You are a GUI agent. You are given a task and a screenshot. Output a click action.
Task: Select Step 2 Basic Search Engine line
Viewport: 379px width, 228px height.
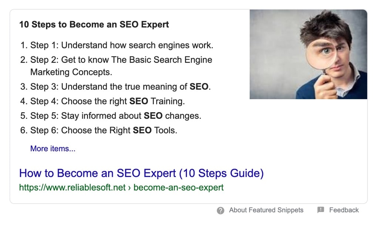pyautogui.click(x=121, y=60)
